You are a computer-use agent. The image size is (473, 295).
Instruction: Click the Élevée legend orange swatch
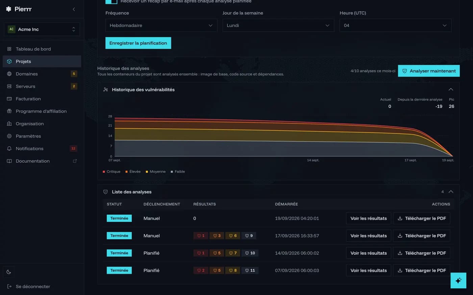pyautogui.click(x=127, y=172)
